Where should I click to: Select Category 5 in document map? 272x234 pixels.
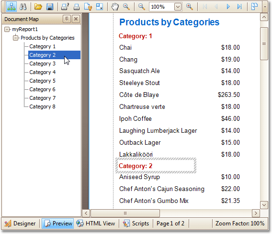(42, 81)
